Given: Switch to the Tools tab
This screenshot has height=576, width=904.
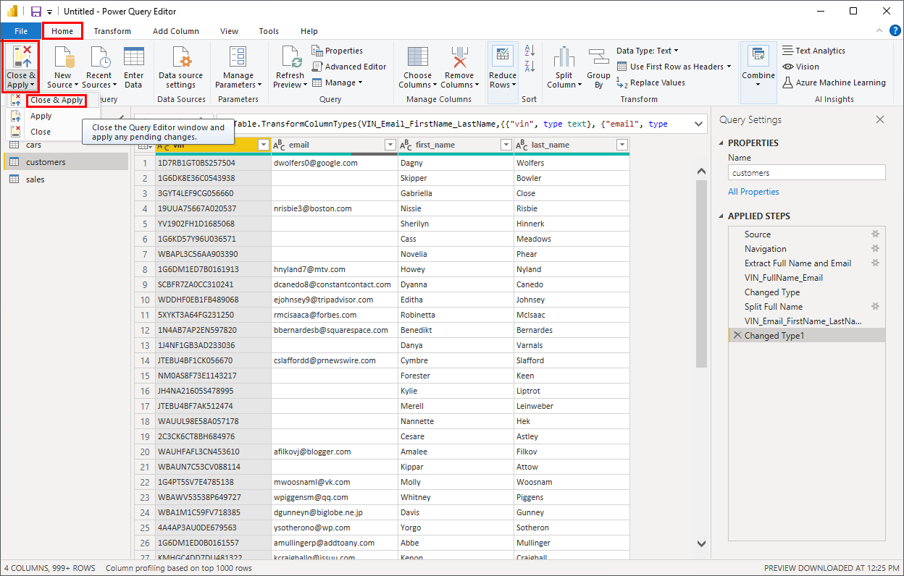Looking at the screenshot, I should [x=269, y=31].
